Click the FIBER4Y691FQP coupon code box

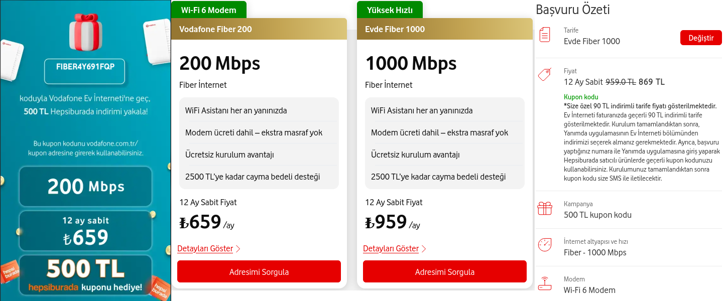[85, 71]
